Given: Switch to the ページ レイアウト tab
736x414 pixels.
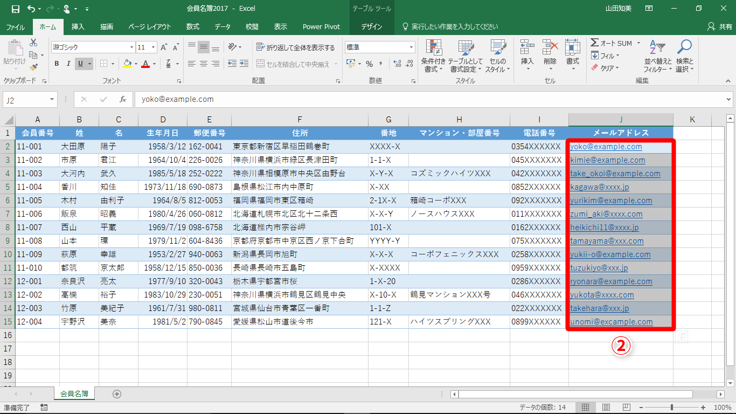Looking at the screenshot, I should 150,26.
